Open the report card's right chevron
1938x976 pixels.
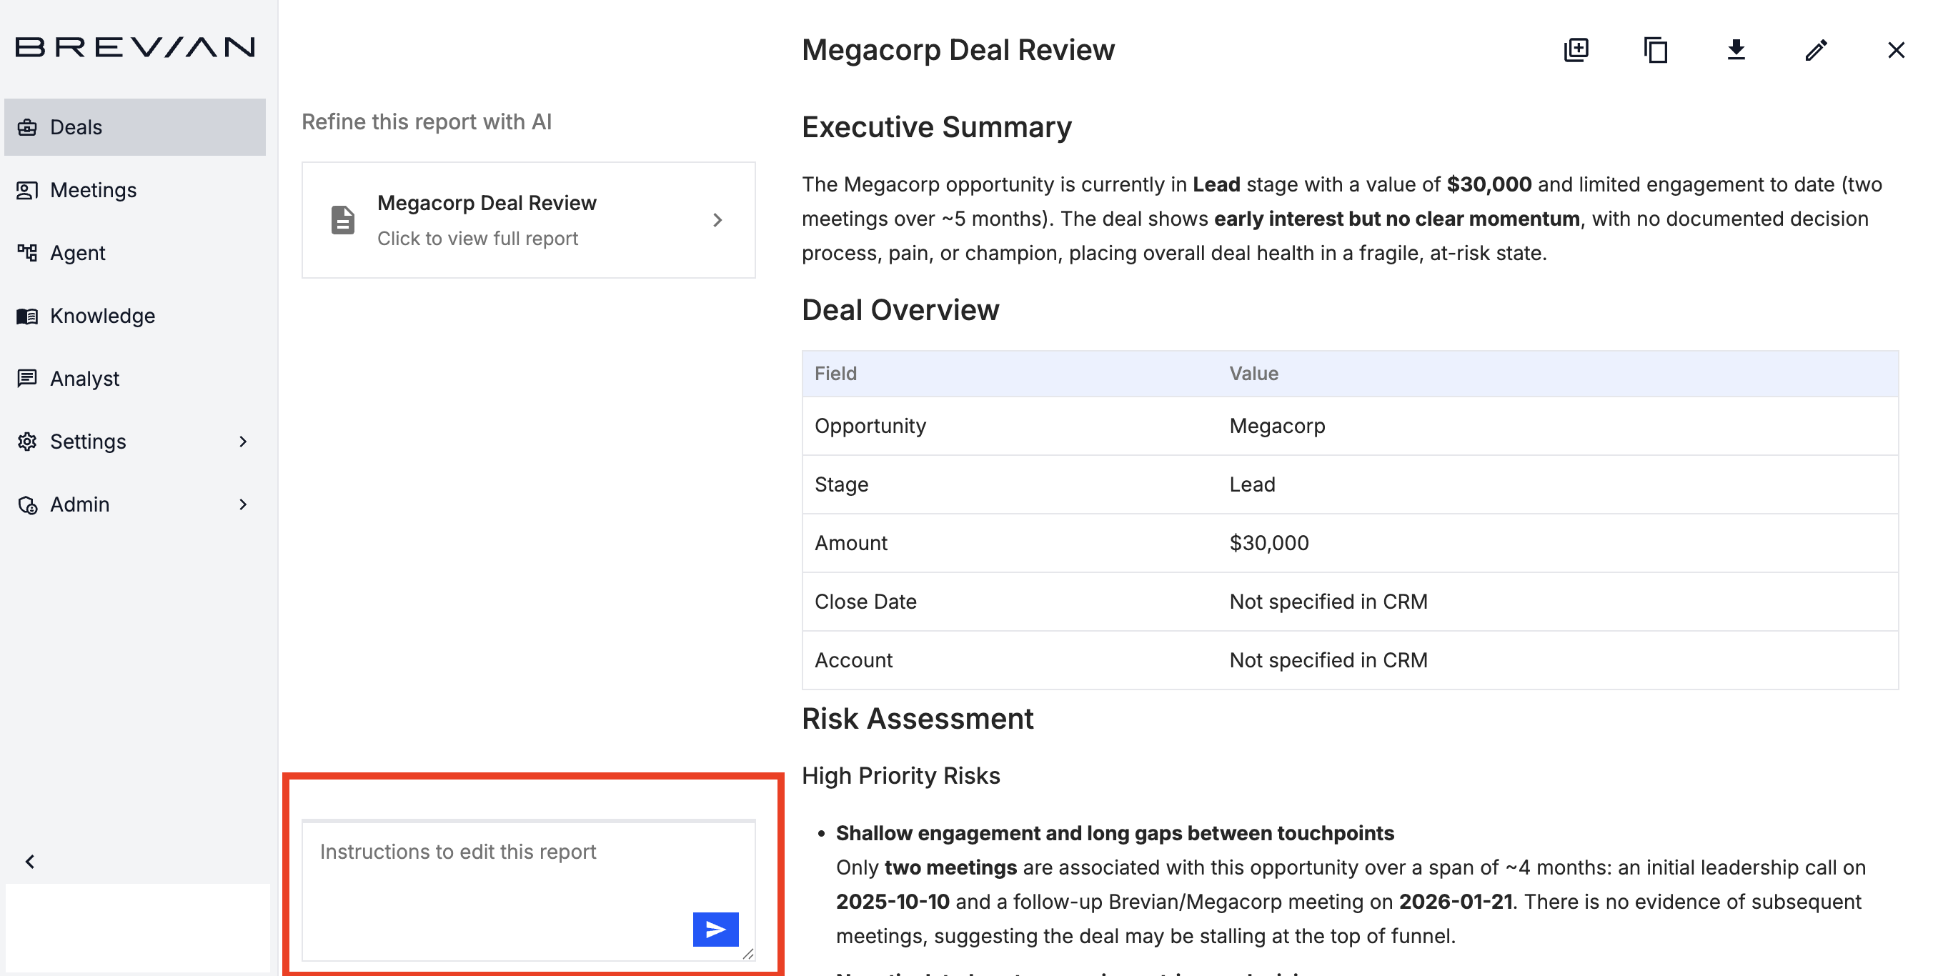717,220
